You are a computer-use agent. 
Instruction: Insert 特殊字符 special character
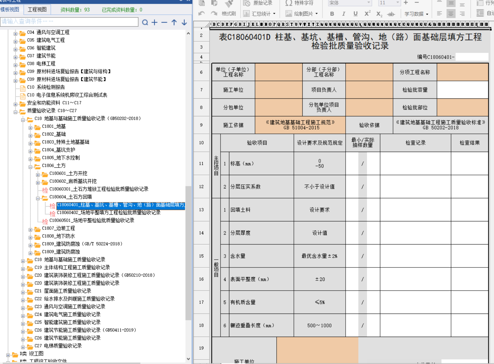pos(299,3)
